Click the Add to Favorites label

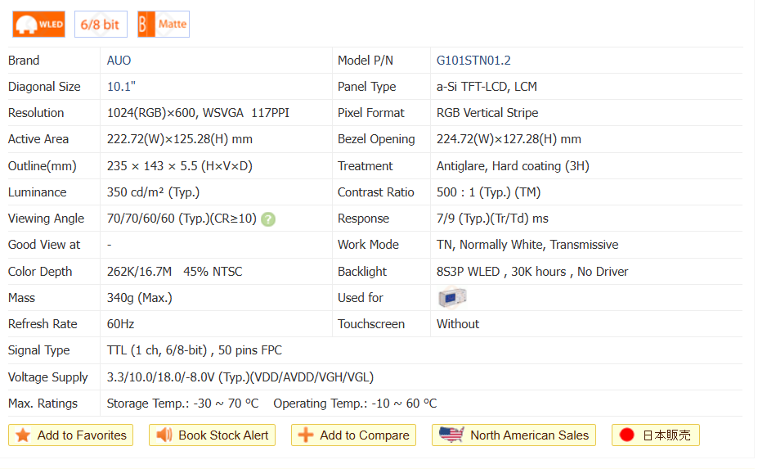click(x=82, y=435)
